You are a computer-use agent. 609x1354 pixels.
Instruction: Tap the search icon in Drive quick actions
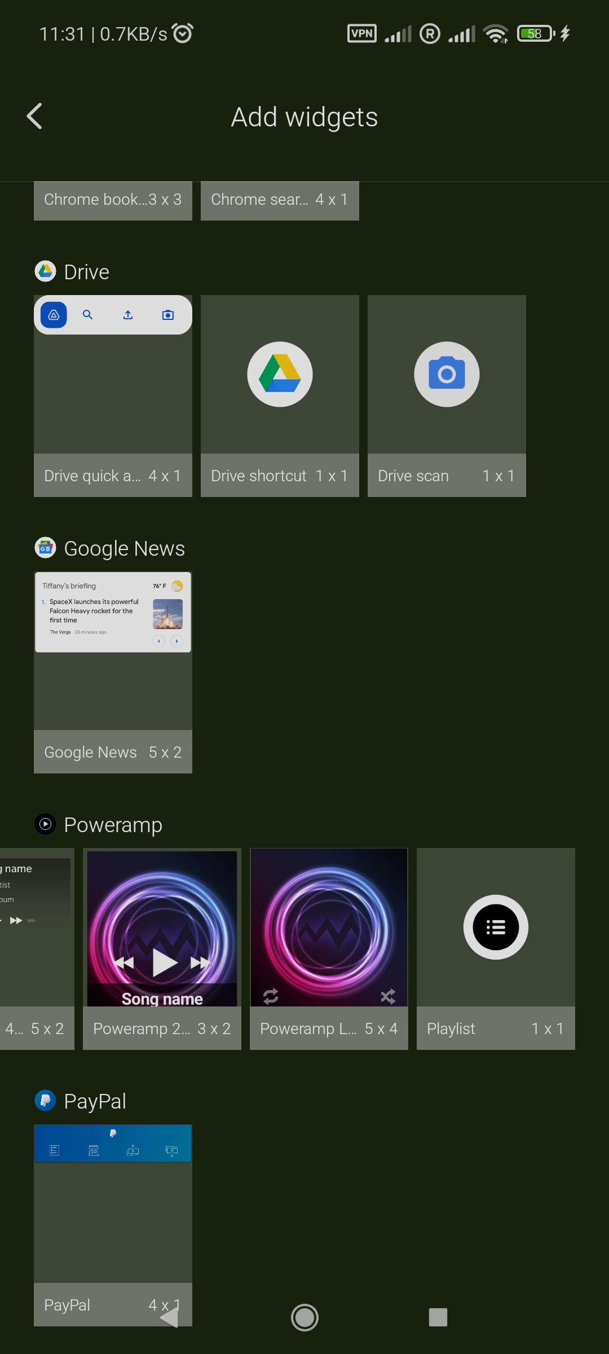click(88, 315)
